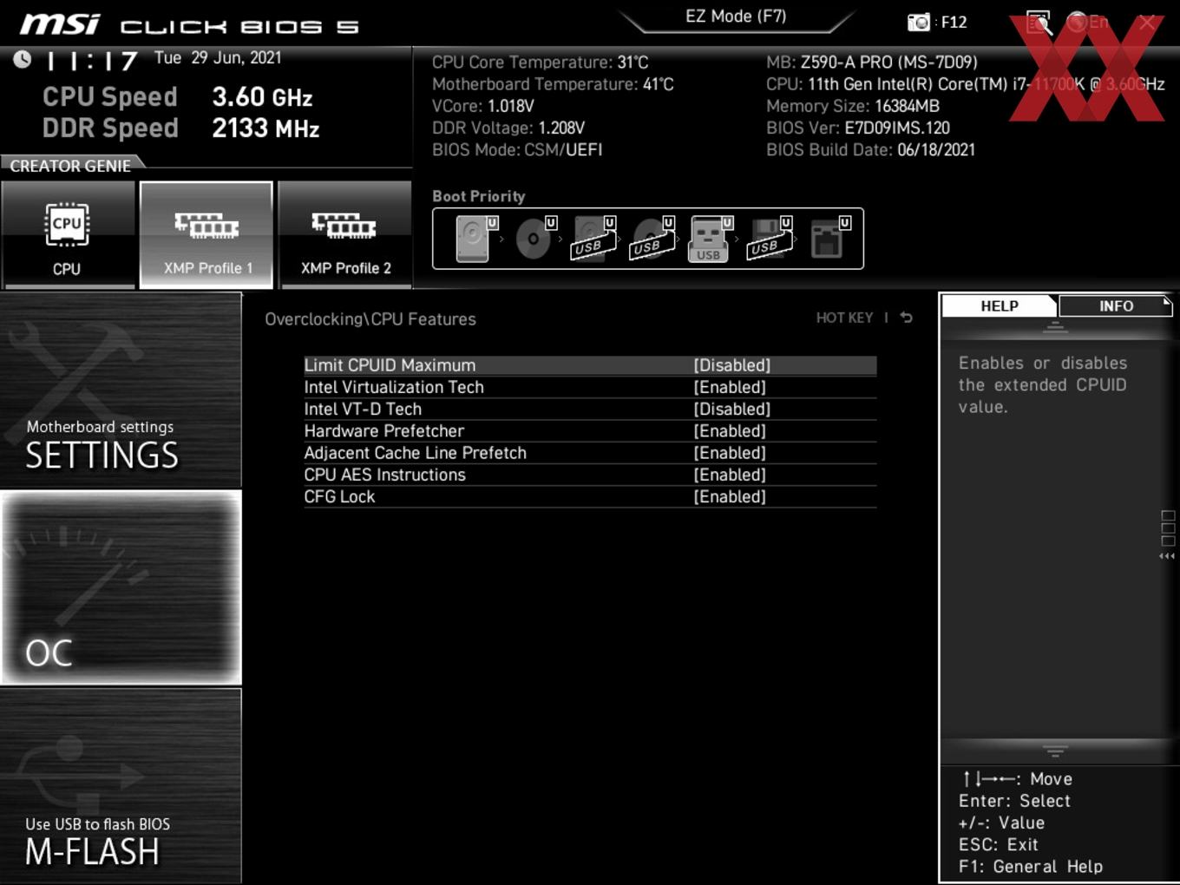
Task: Switch to the INFO tab
Action: [1116, 305]
